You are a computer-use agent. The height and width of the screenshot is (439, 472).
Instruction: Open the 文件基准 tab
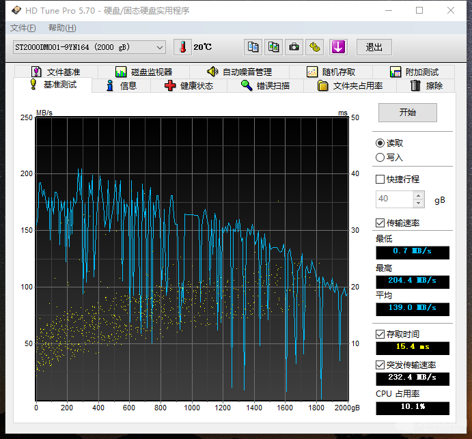pos(56,72)
